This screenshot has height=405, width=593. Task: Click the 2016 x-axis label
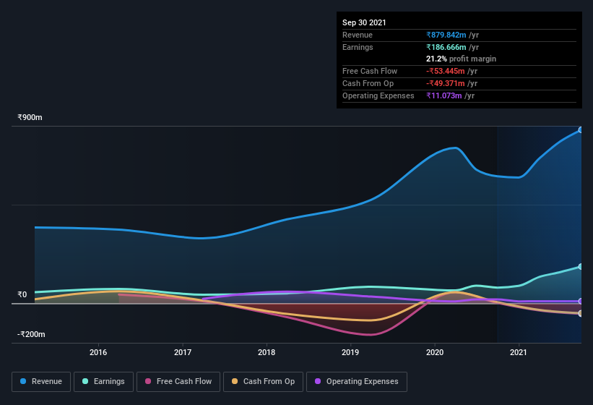(98, 352)
